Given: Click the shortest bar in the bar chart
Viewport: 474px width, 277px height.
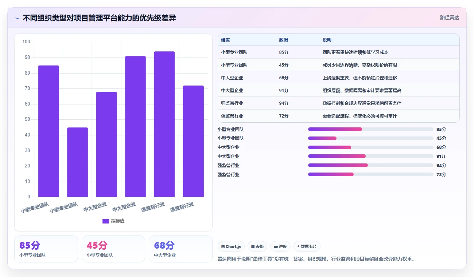Looking at the screenshot, I should coord(78,162).
